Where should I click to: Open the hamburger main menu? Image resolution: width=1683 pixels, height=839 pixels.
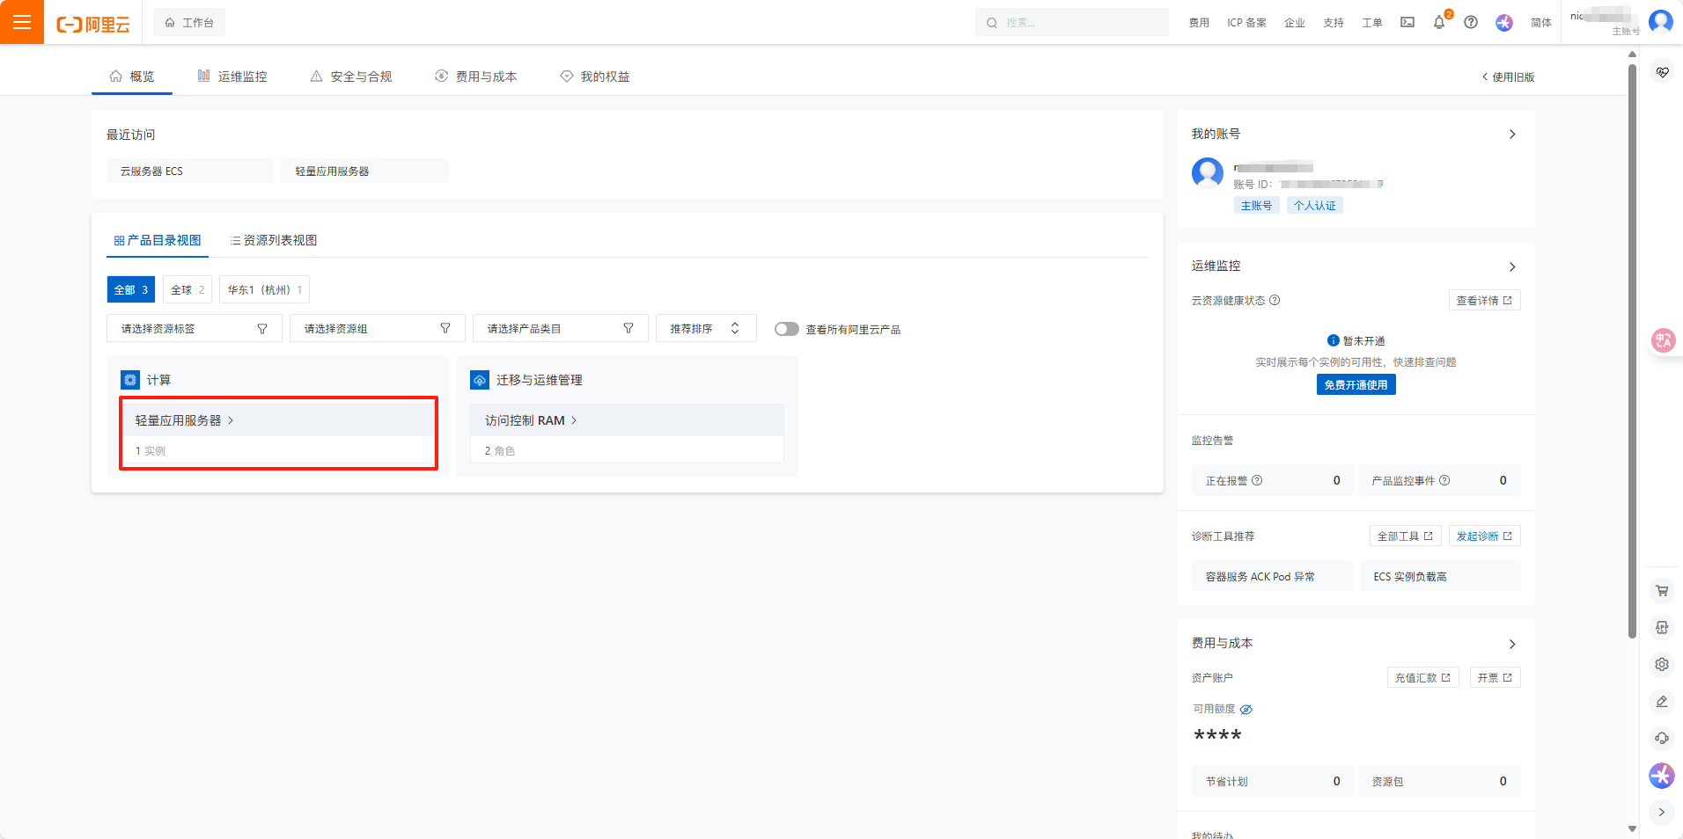pos(22,22)
